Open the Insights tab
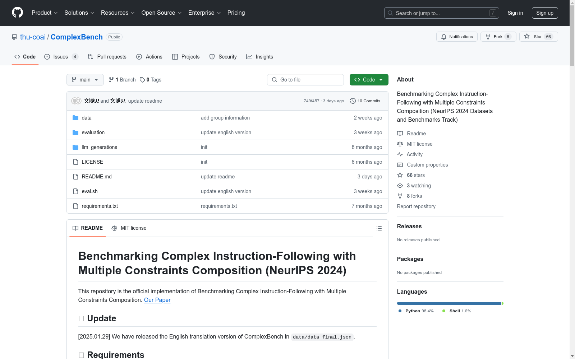The height and width of the screenshot is (359, 575). [x=259, y=57]
